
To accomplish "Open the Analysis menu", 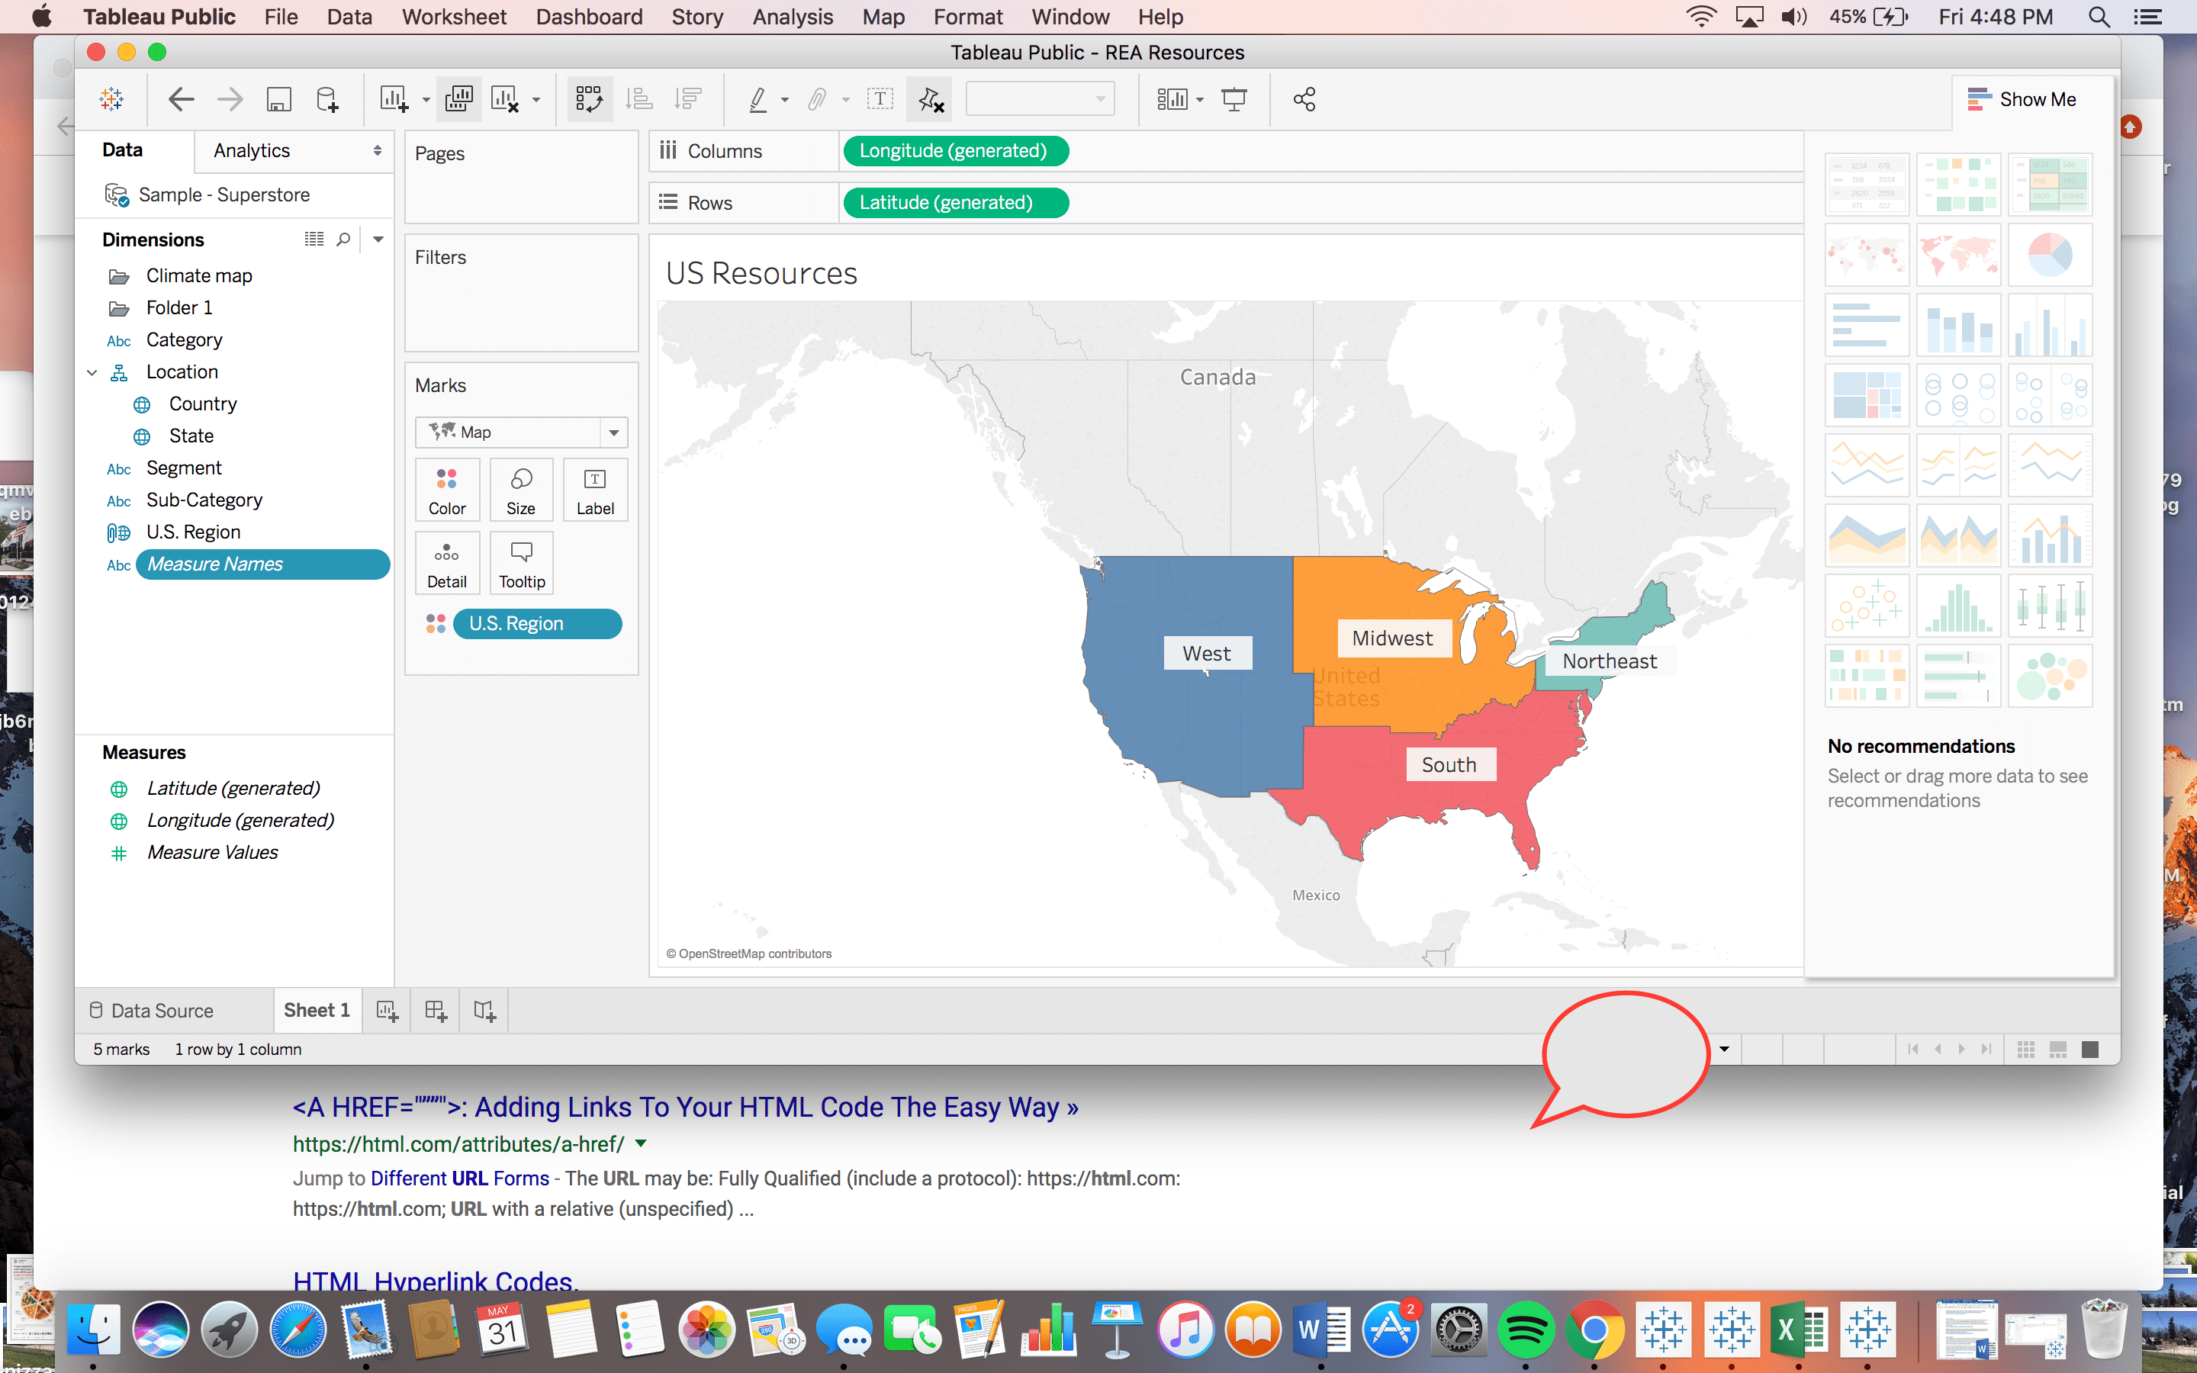I will [792, 16].
